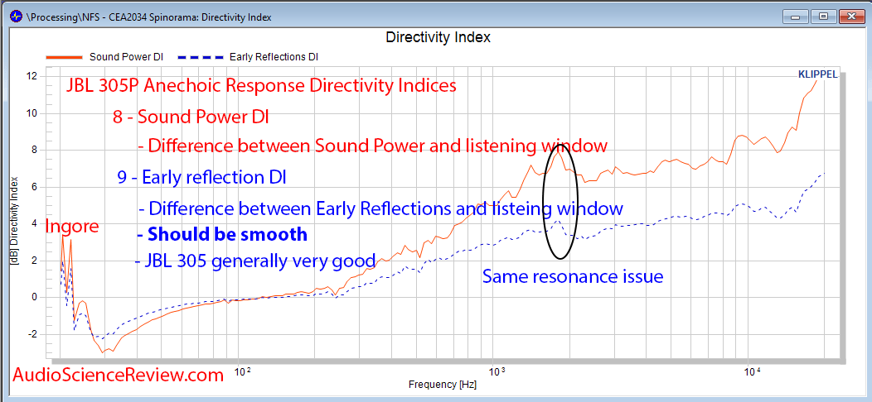Close the Directivity Index window

point(851,17)
